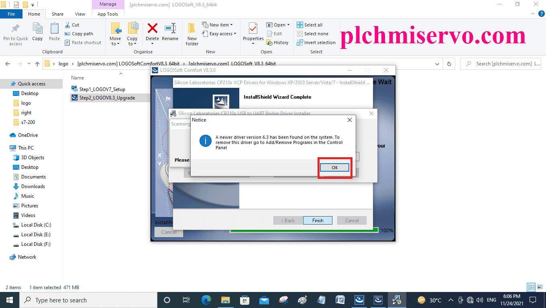Image resolution: width=546 pixels, height=308 pixels.
Task: Switch to the View ribbon tab
Action: click(x=80, y=14)
